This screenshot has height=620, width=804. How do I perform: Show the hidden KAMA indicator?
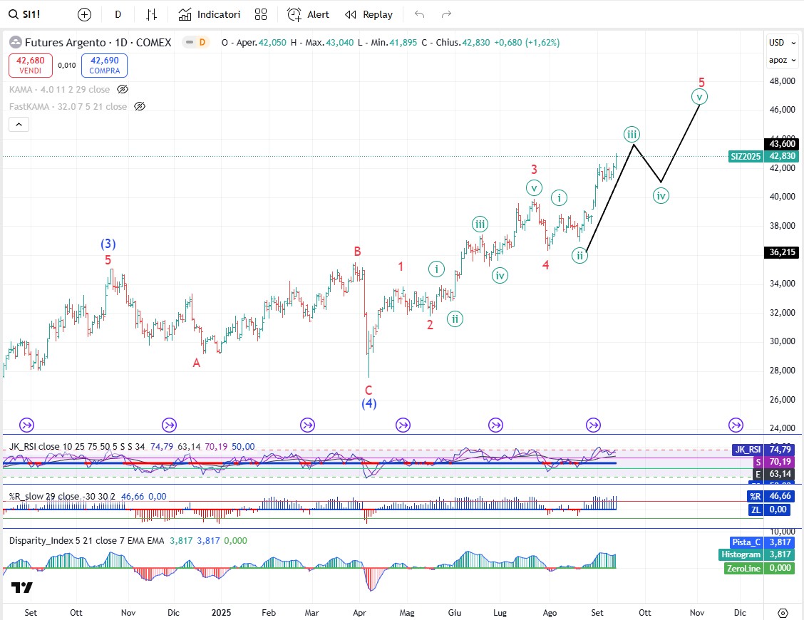123,89
